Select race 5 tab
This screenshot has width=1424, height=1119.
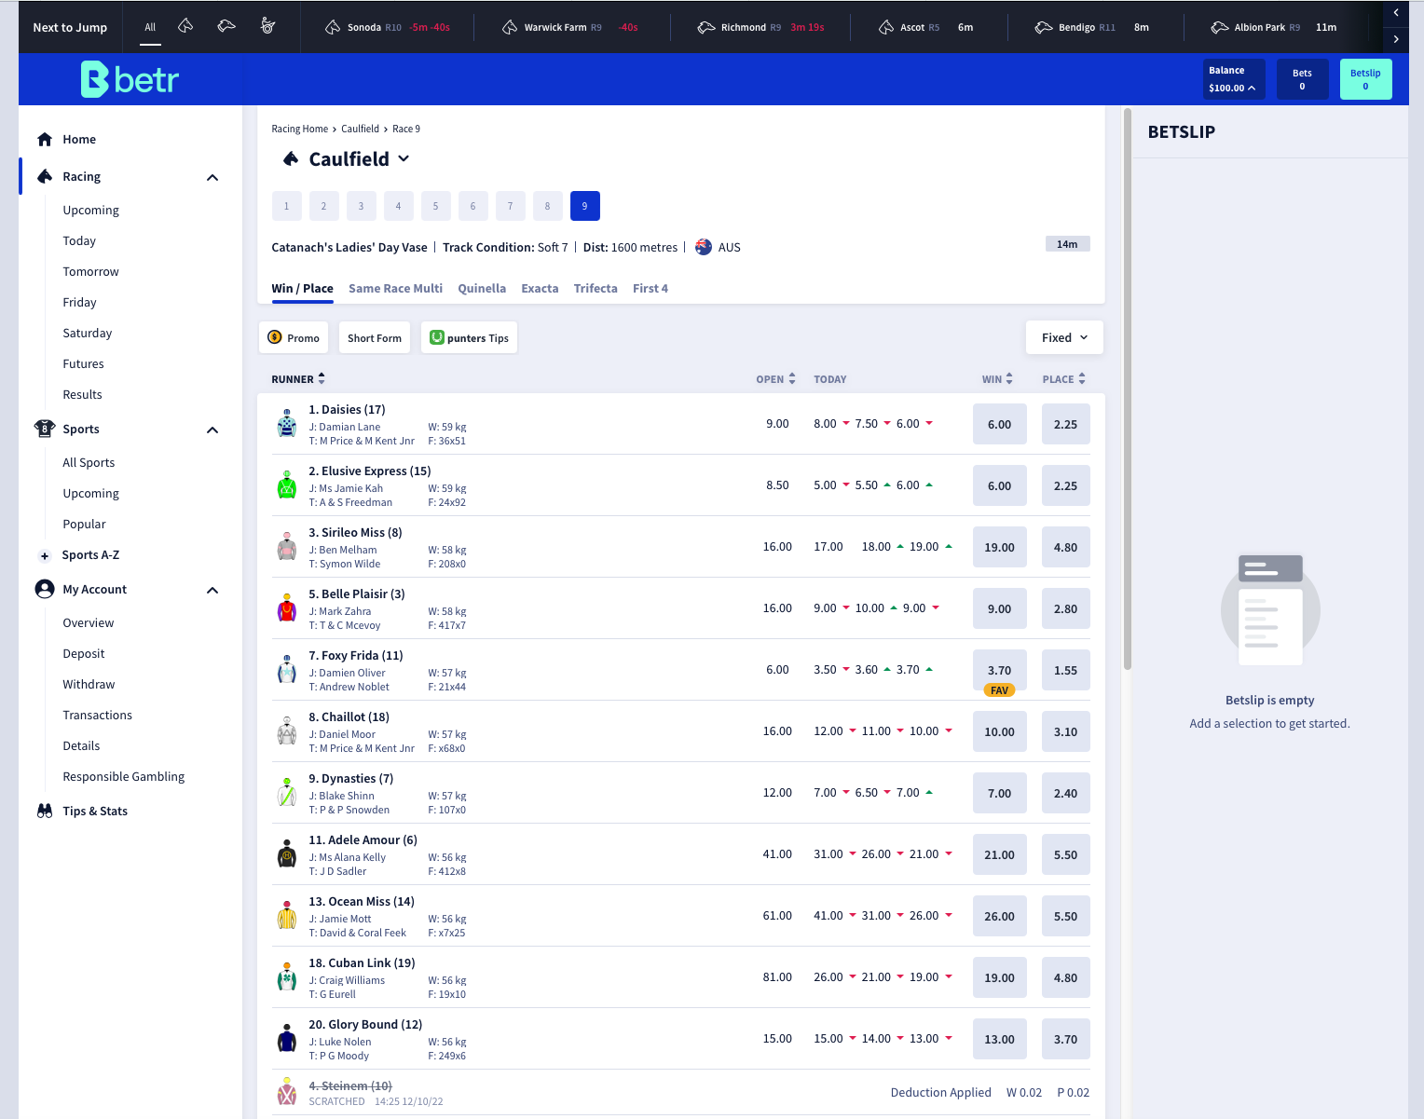(435, 206)
